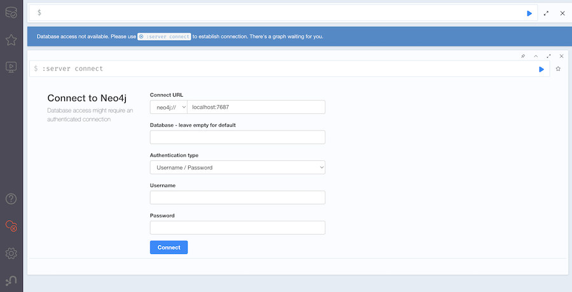Open the About Neo4j icon at sidebar bottom
572x292 pixels.
coord(11,281)
